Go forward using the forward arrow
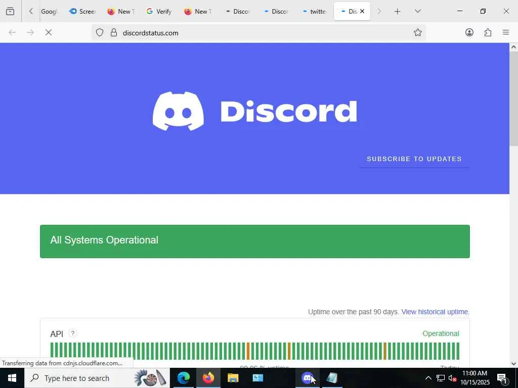 pos(30,32)
